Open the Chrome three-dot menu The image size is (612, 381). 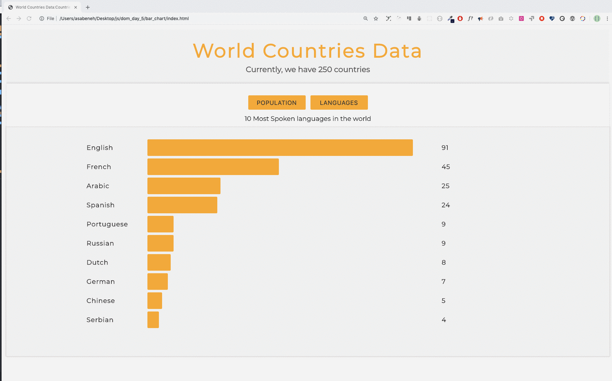607,18
